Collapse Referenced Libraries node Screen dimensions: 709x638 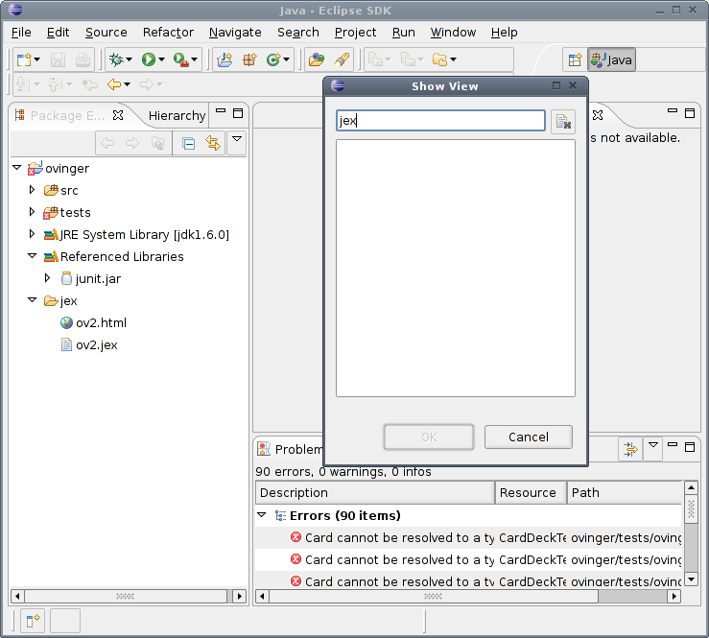pyautogui.click(x=32, y=256)
